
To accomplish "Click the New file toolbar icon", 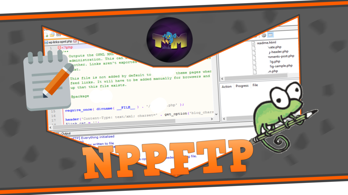I will [x=46, y=35].
